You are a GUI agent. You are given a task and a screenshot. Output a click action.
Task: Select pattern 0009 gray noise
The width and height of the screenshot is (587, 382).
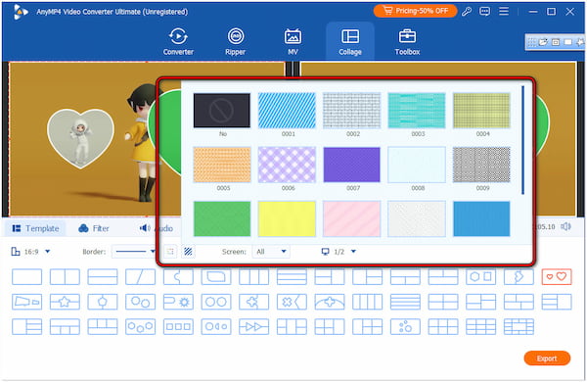pos(481,165)
